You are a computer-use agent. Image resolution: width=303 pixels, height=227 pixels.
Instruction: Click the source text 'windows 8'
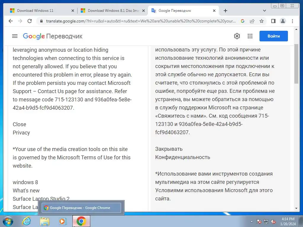coord(25,182)
